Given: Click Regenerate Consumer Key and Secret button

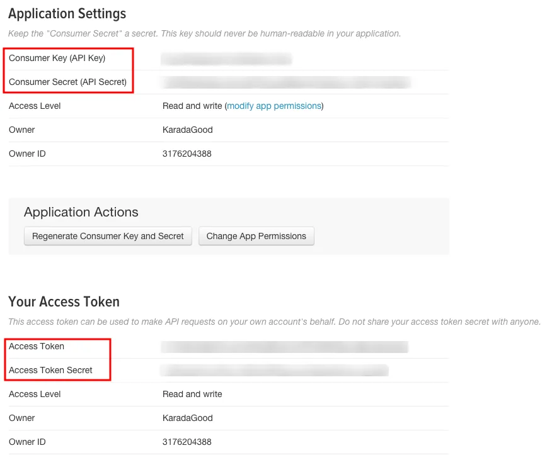Looking at the screenshot, I should tap(108, 236).
